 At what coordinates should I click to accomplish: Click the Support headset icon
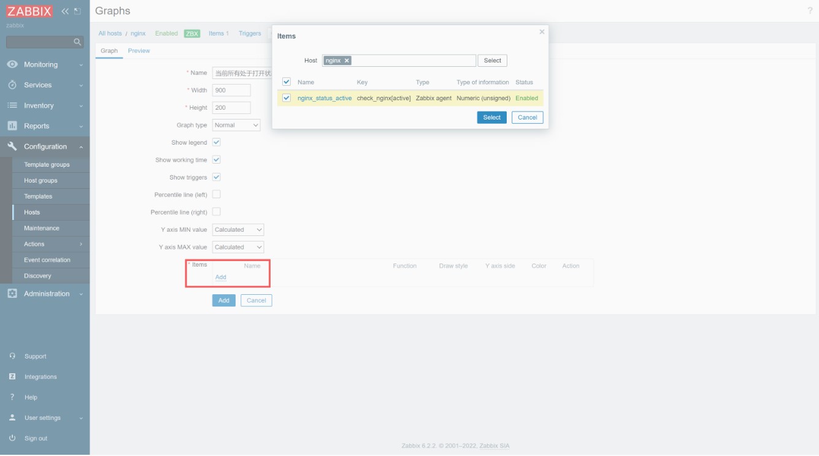click(12, 356)
